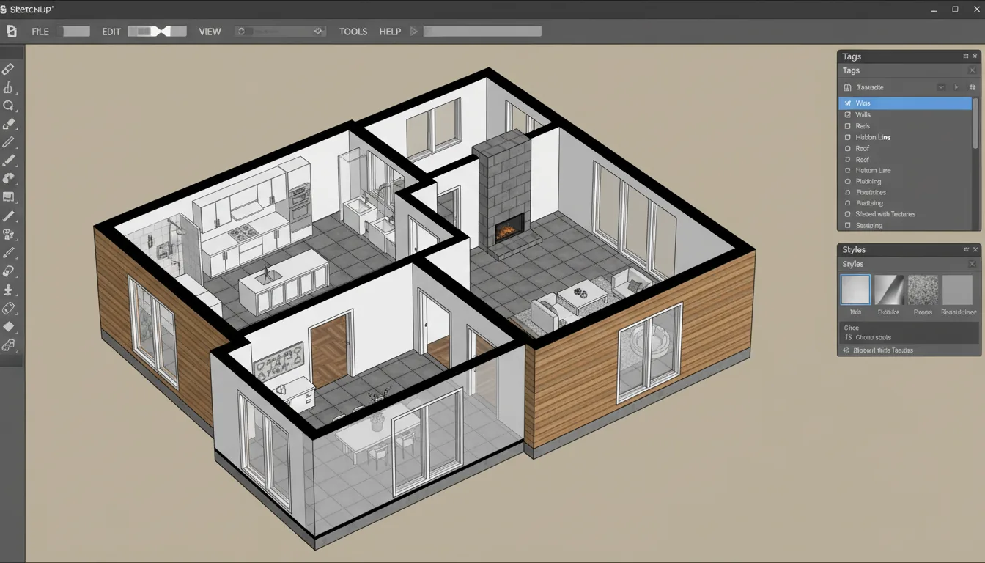Click the filter icon in the Tags panel header
The image size is (985, 563).
pos(973,87)
